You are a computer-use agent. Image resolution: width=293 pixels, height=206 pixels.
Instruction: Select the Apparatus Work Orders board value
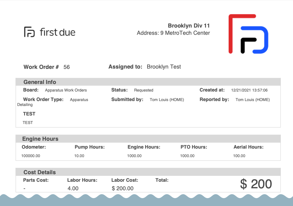coord(66,90)
